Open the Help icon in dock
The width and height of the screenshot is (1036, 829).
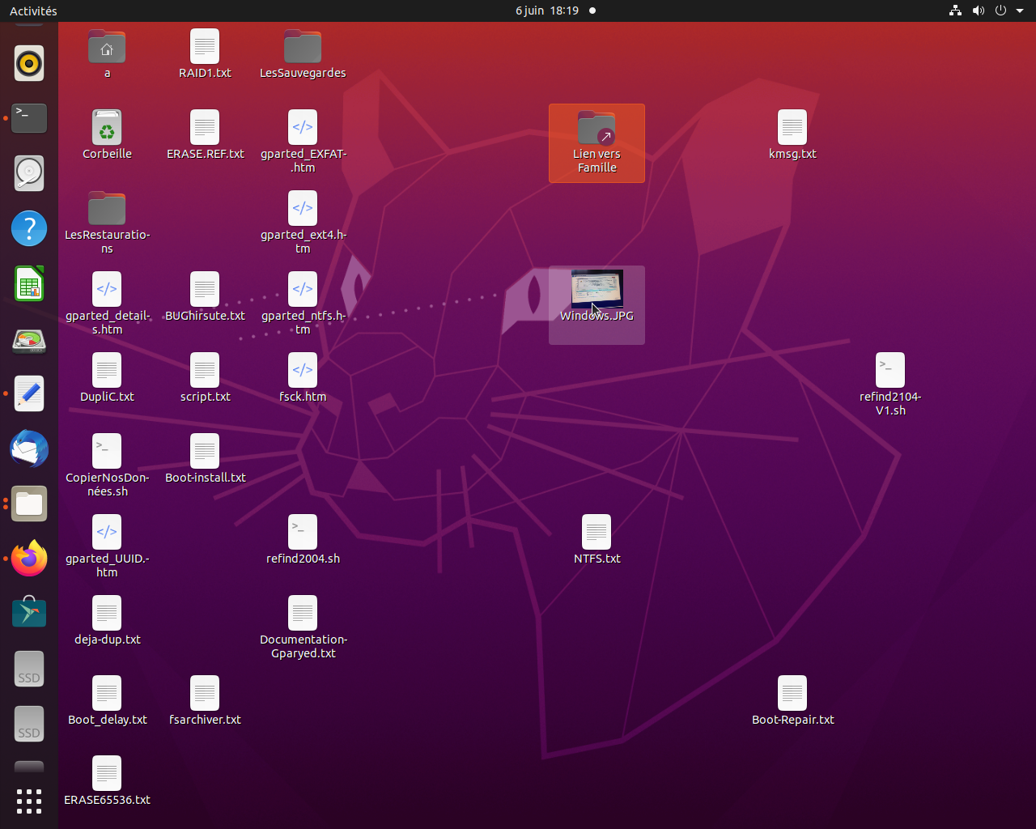(x=29, y=229)
